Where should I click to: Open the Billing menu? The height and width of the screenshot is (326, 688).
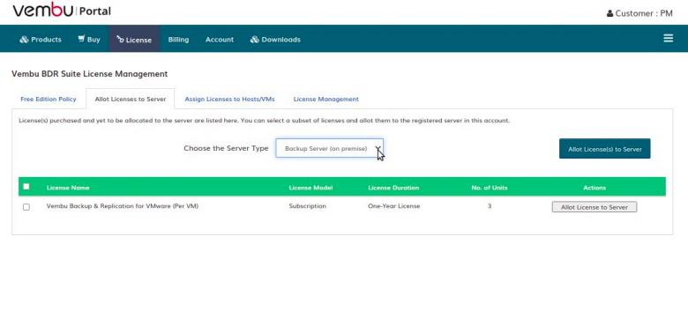[178, 40]
